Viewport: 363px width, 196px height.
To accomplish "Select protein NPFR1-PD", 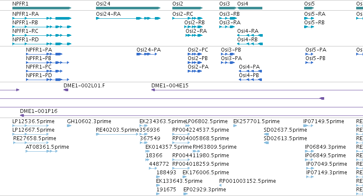I will click(x=39, y=75).
